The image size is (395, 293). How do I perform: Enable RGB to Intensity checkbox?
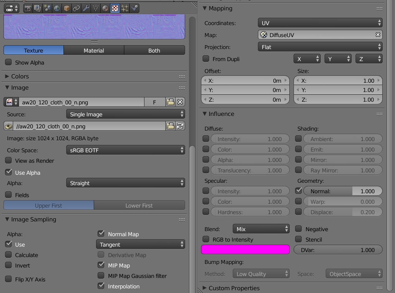[206, 239]
